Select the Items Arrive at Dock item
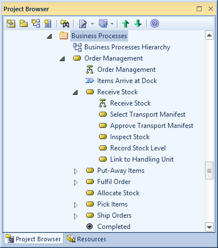Screen dimensions: 218x248 [x=127, y=81]
